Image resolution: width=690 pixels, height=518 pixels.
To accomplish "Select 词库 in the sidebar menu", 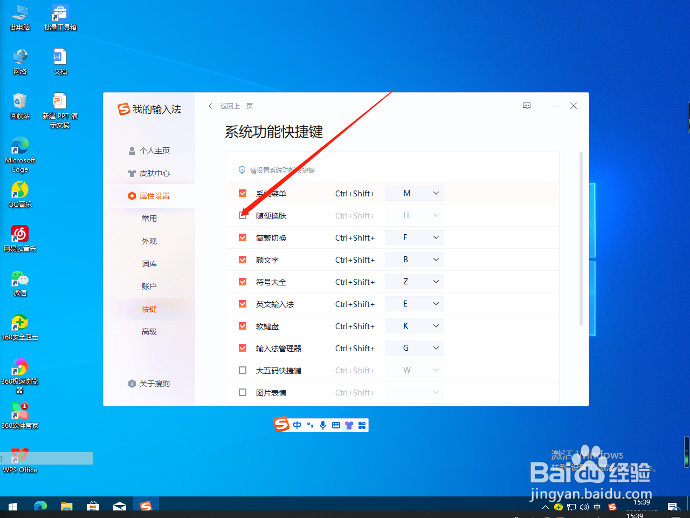I will point(149,263).
